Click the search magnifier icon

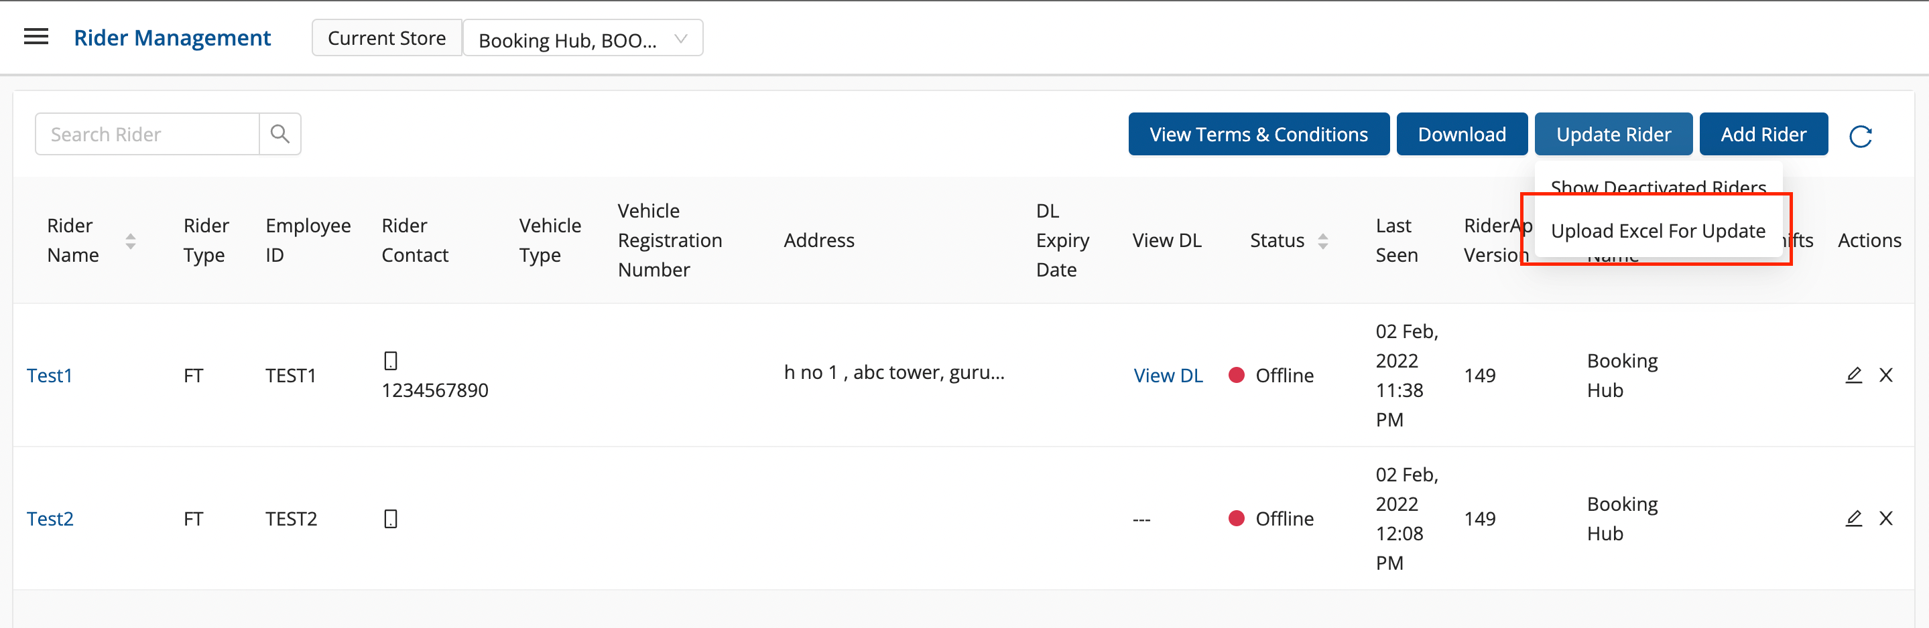pos(279,135)
